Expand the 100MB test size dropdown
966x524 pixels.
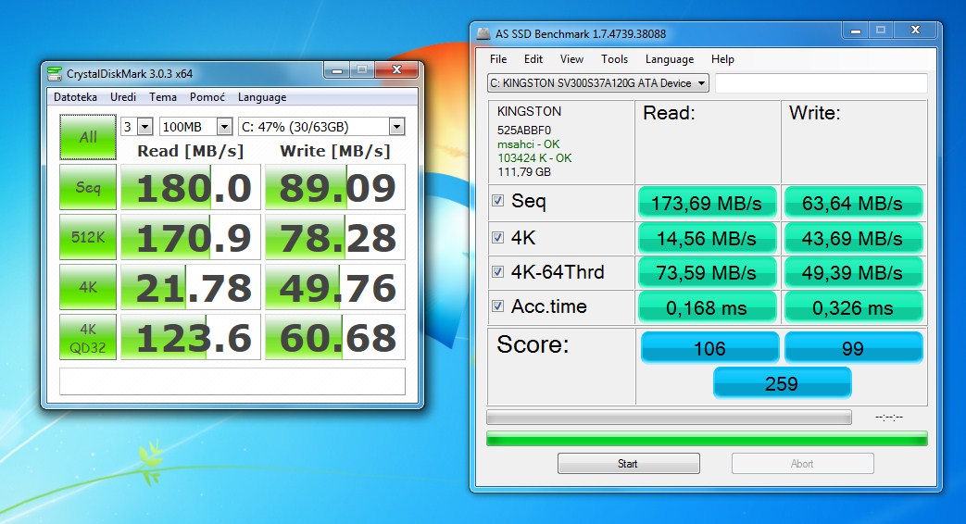195,127
